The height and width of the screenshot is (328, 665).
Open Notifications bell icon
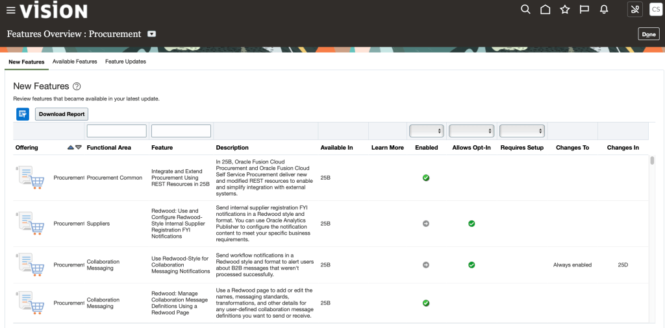604,9
